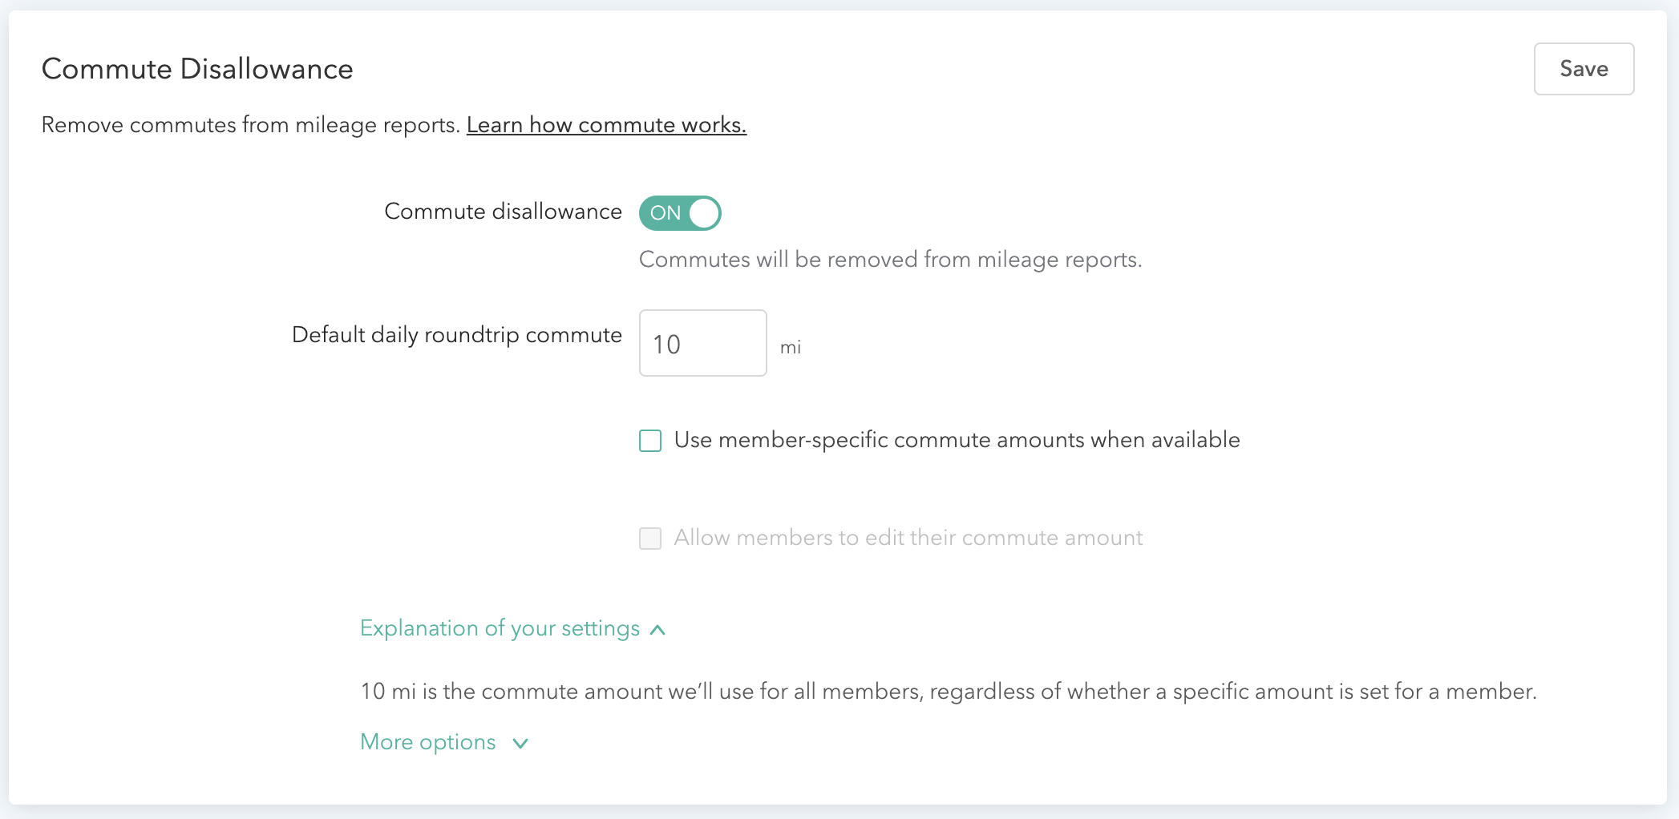The height and width of the screenshot is (819, 1679).
Task: Click the Use member-specific commute amounts label text
Action: [957, 440]
